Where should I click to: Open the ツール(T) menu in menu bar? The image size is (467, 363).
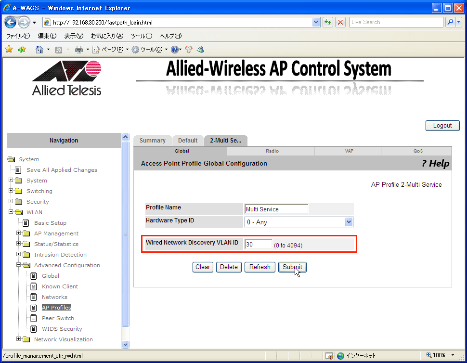[x=142, y=36]
